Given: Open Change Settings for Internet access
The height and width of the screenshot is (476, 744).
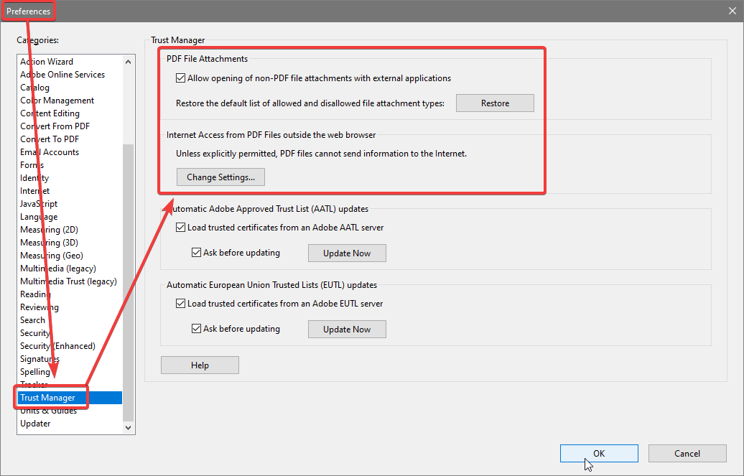Looking at the screenshot, I should point(220,177).
